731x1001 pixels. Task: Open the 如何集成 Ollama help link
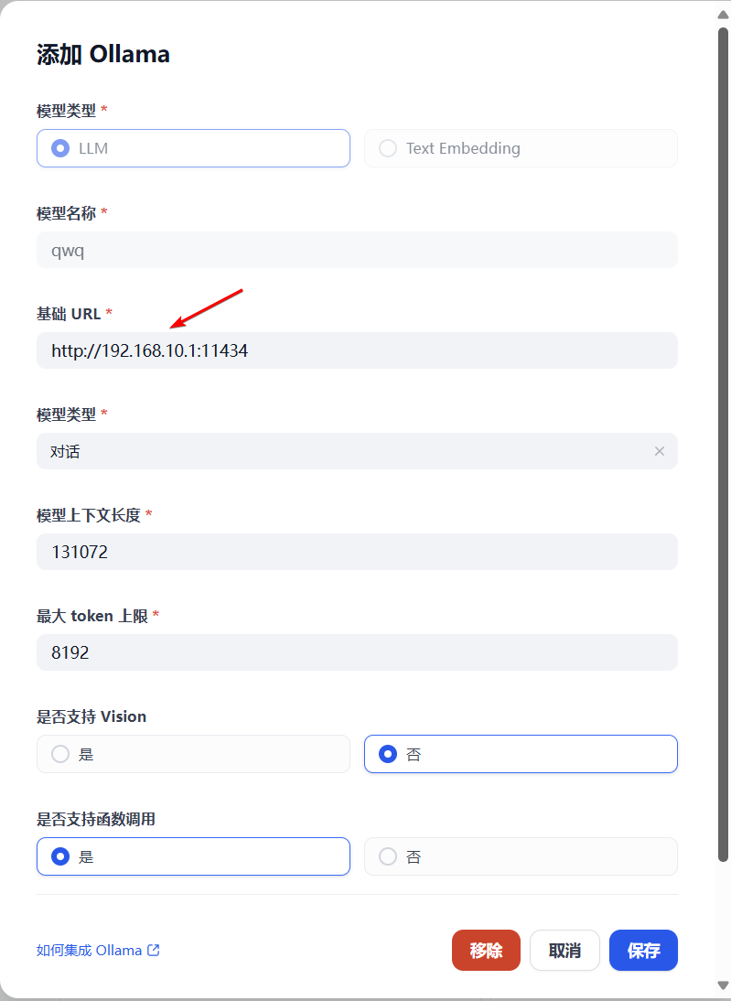coord(90,950)
